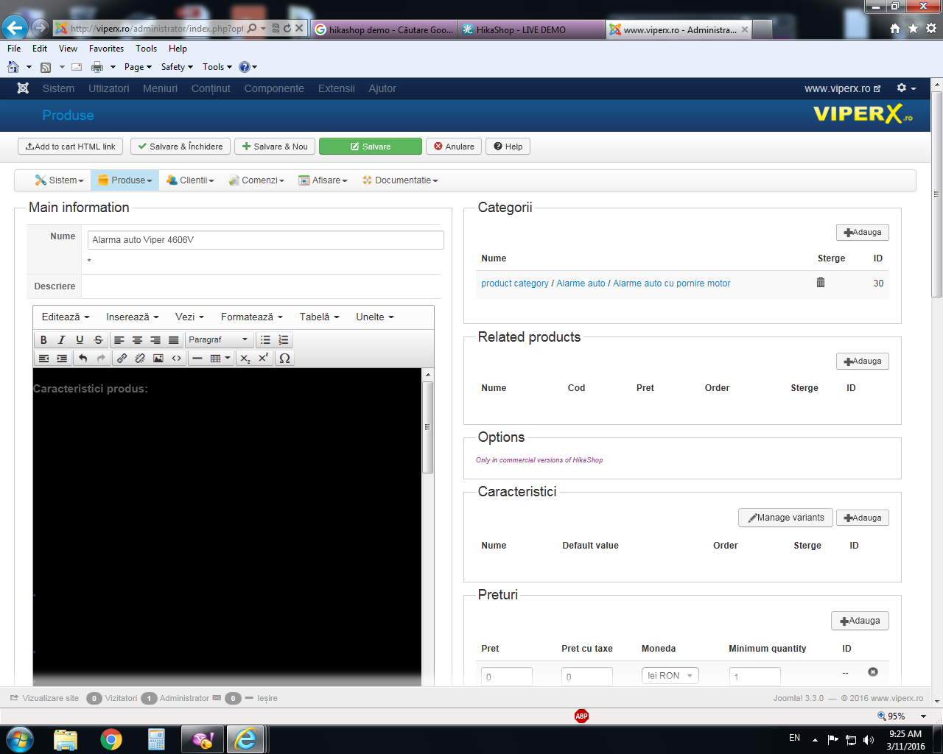Viewport: 943px width, 754px height.
Task: Delete the Alarme auto category row
Action: coord(821,283)
